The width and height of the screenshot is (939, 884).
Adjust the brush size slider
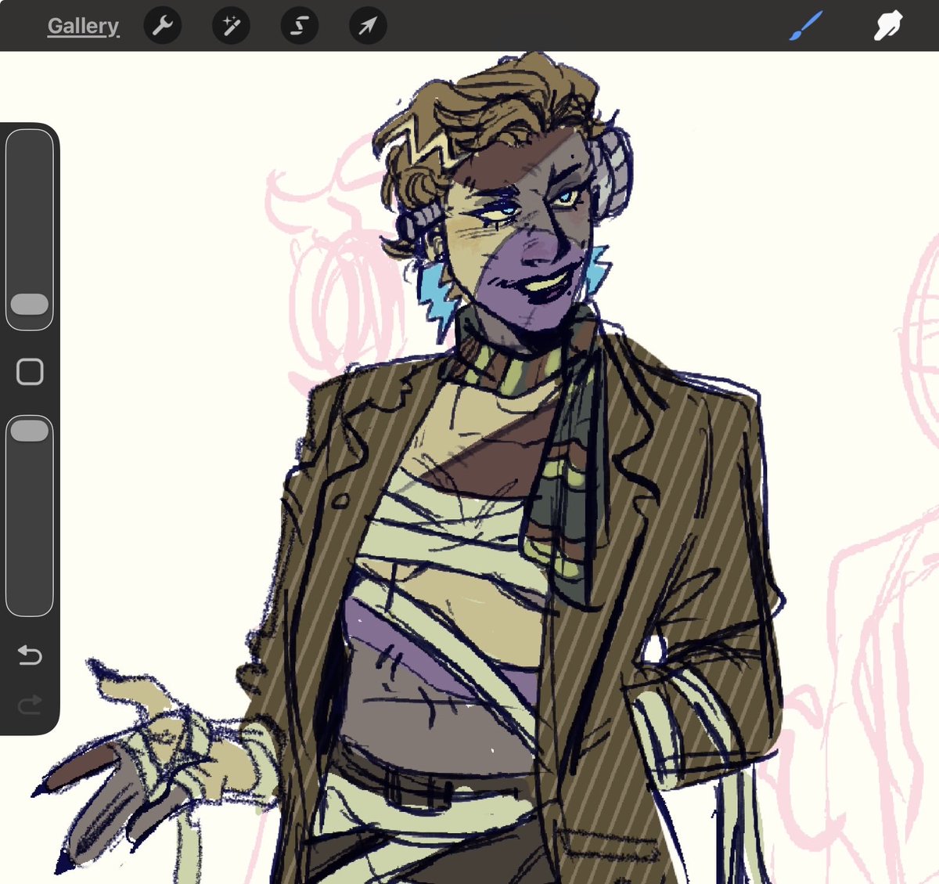pyautogui.click(x=30, y=229)
